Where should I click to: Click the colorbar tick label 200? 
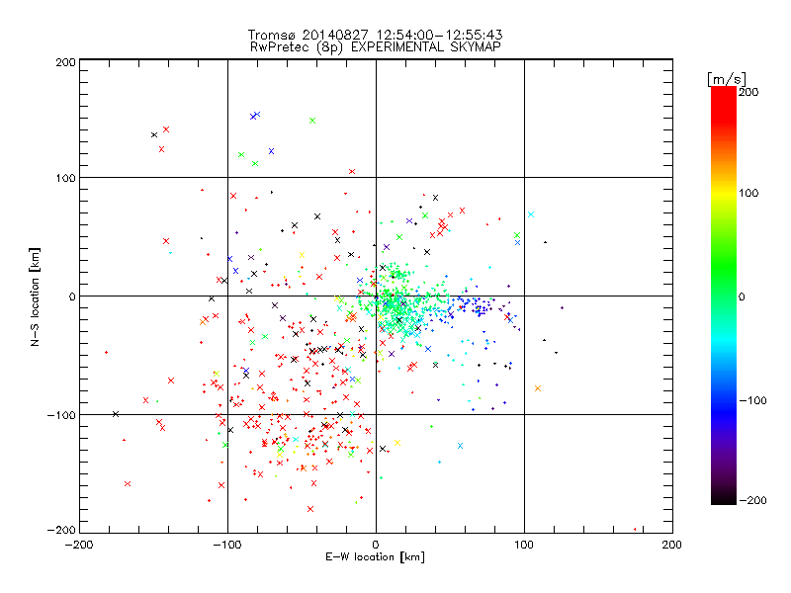[x=748, y=92]
